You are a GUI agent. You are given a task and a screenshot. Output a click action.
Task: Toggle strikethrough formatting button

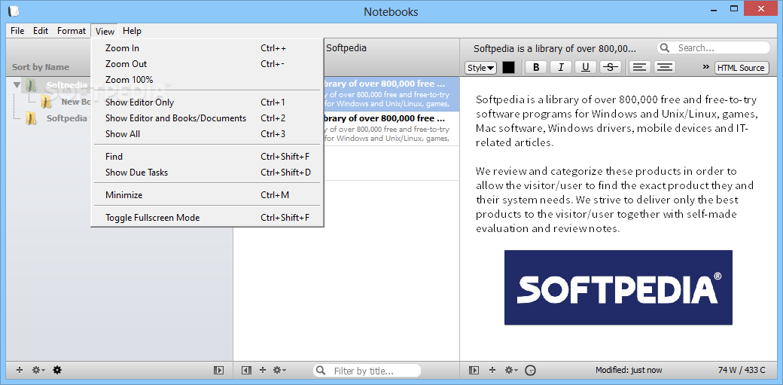click(x=611, y=68)
